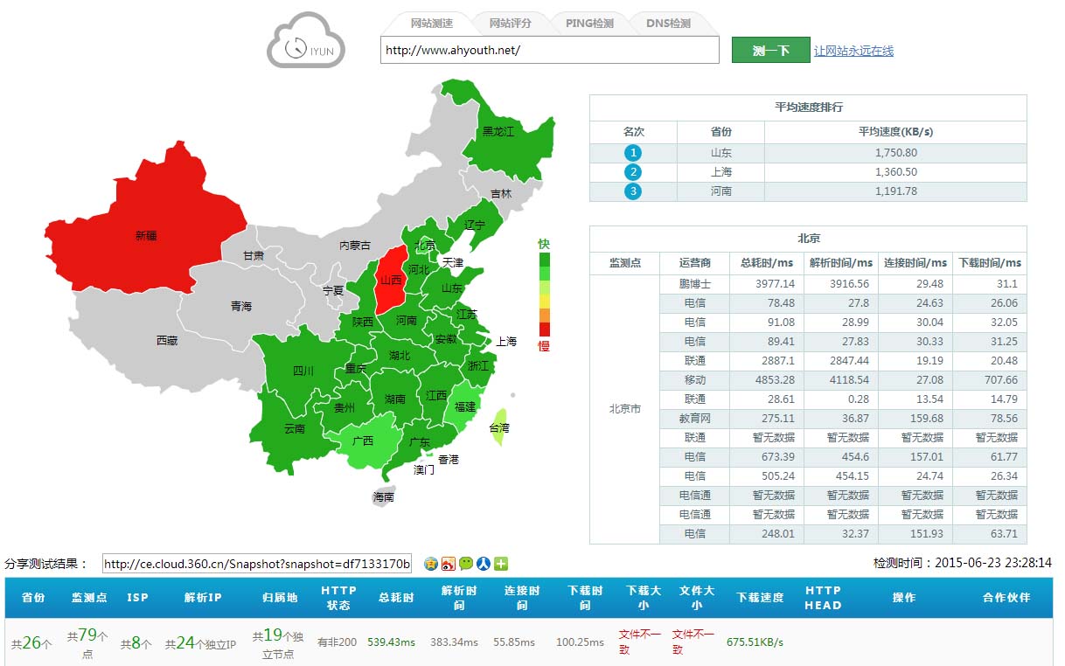Click rank 3 badge for 河南
The height and width of the screenshot is (666, 1065).
tap(633, 191)
